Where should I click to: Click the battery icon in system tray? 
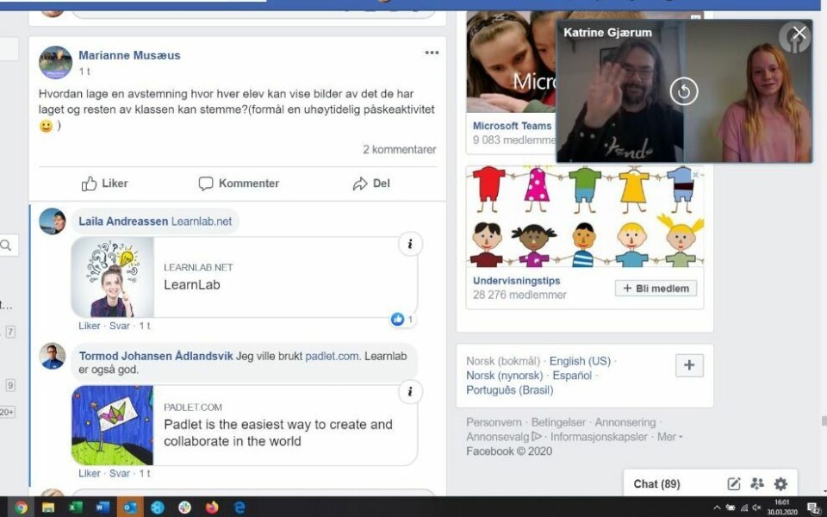pyautogui.click(x=731, y=508)
